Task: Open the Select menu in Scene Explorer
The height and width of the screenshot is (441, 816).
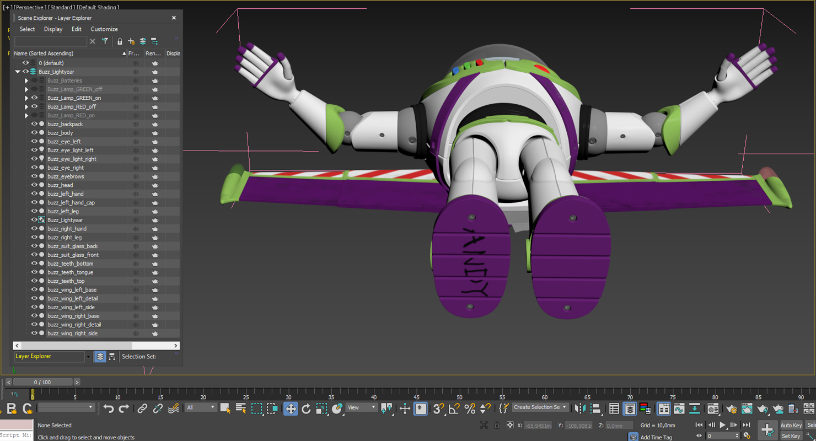Action: tap(27, 29)
